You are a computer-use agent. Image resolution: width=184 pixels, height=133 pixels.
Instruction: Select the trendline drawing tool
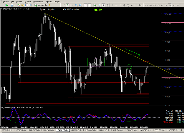point(120,5)
